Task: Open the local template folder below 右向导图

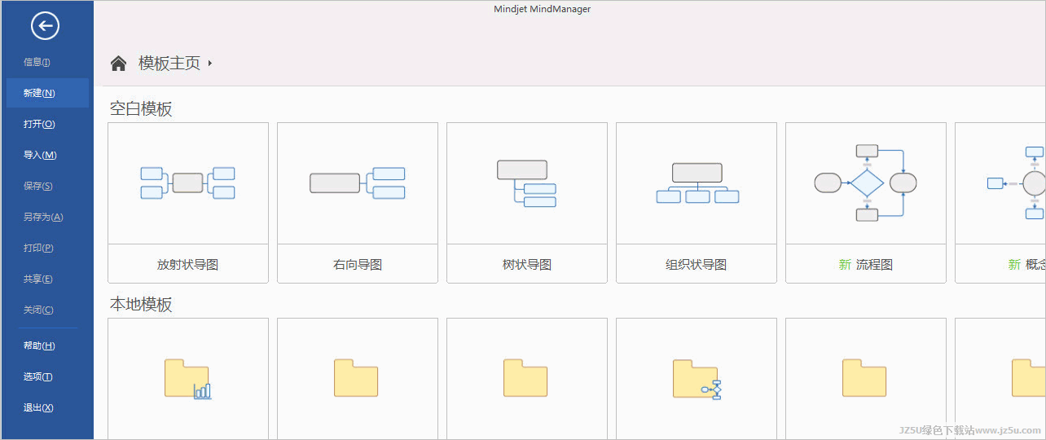Action: pos(356,378)
